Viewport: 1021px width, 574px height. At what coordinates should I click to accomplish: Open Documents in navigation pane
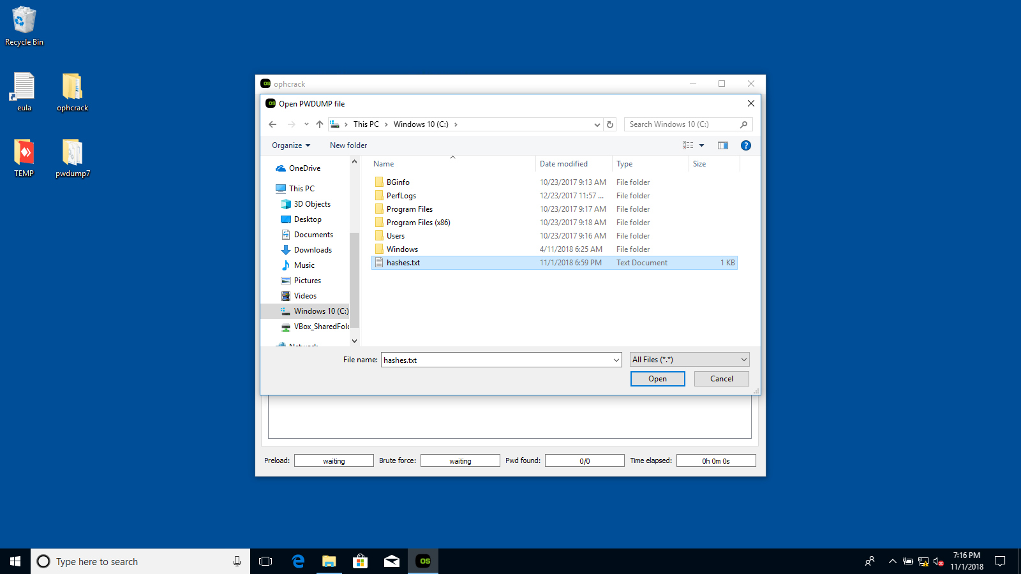(x=307, y=235)
